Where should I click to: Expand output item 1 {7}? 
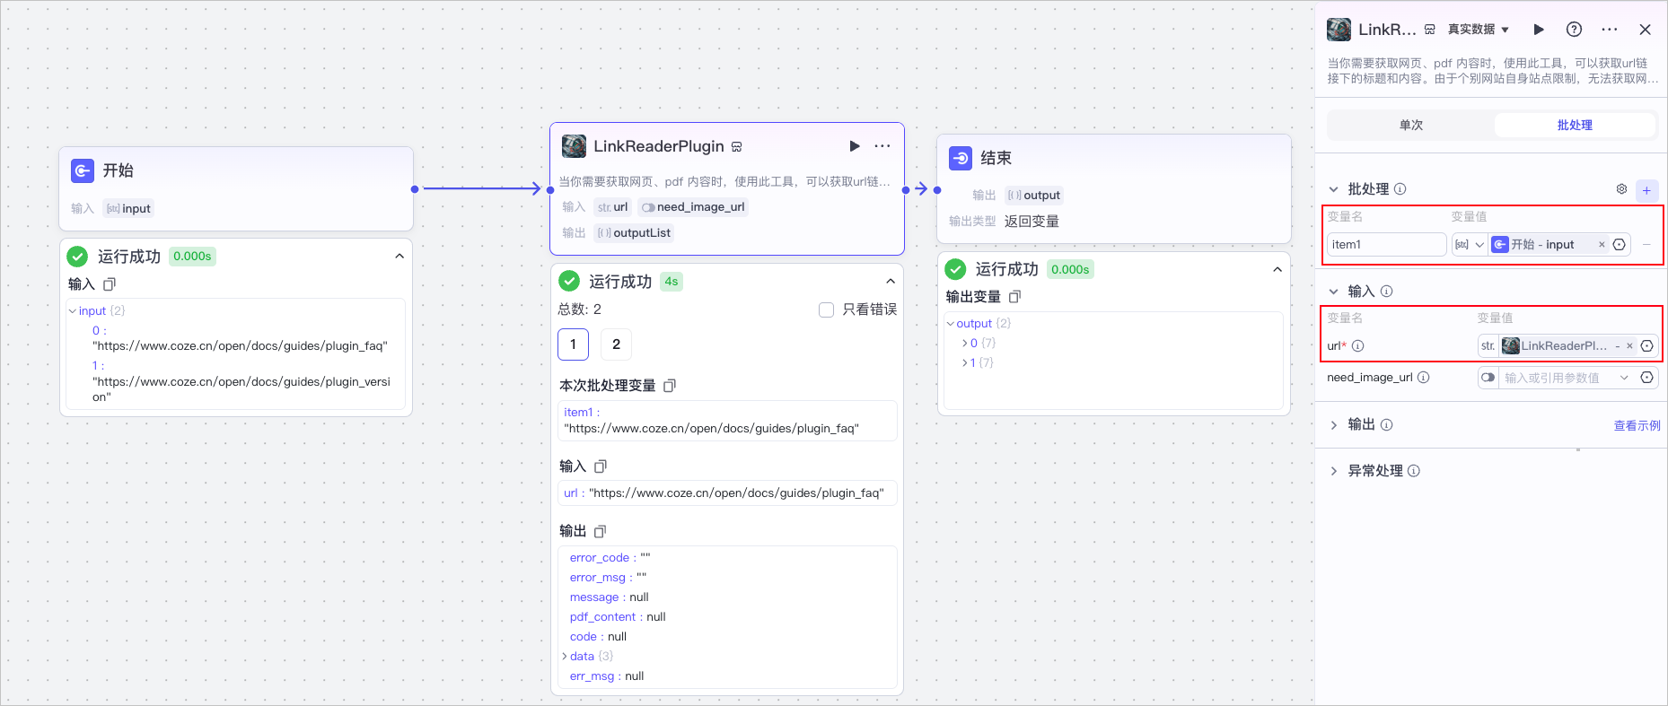[965, 363]
